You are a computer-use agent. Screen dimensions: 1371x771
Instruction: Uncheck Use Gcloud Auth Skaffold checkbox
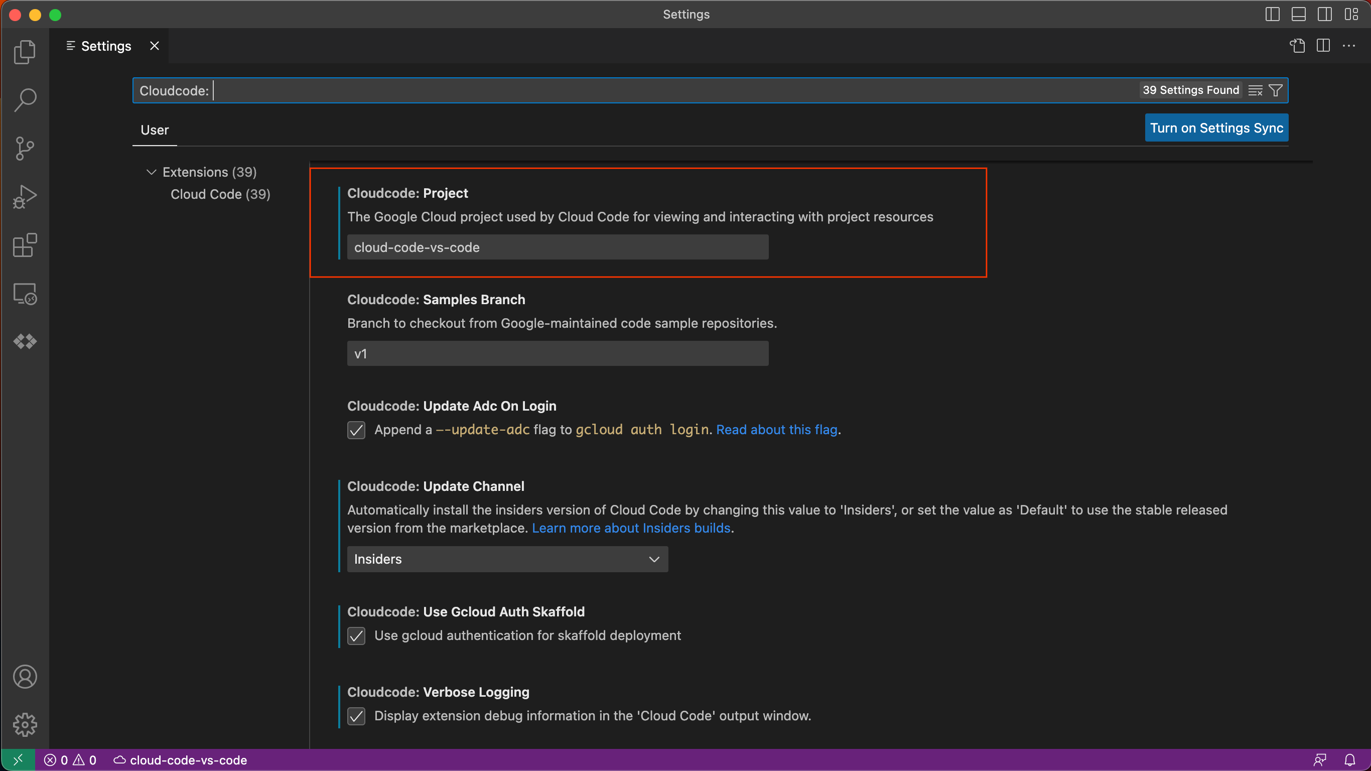click(x=356, y=636)
